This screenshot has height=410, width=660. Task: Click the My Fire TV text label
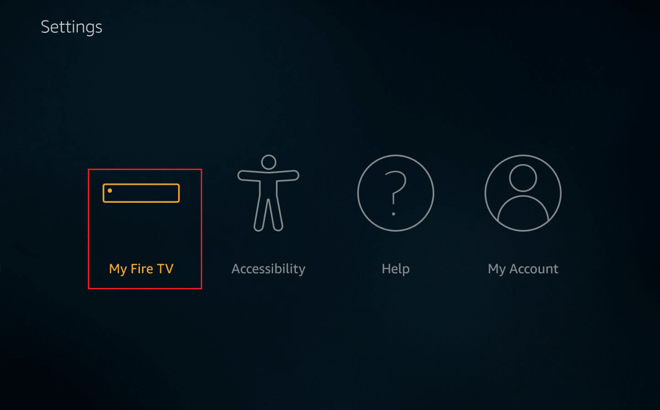(x=141, y=269)
